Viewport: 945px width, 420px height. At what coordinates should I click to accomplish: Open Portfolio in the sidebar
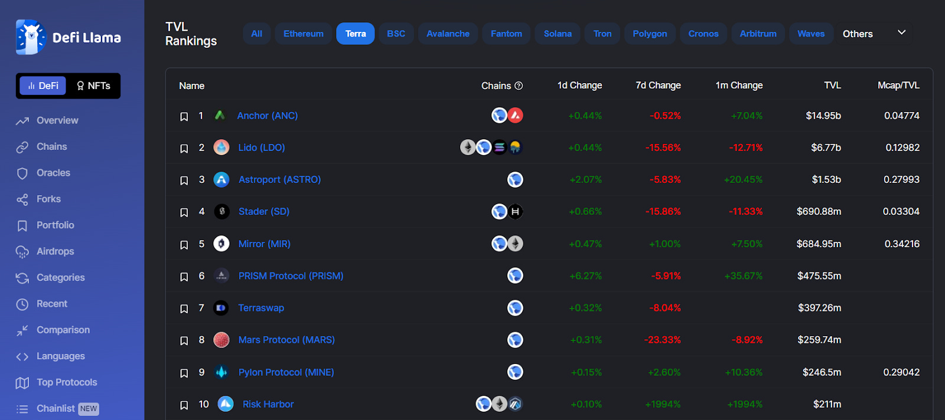pos(45,225)
